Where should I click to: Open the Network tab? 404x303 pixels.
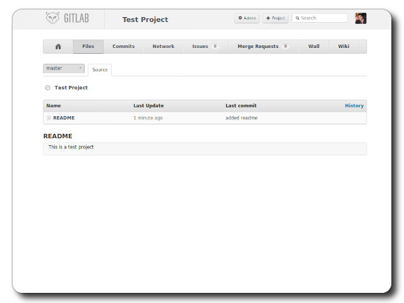tap(163, 47)
